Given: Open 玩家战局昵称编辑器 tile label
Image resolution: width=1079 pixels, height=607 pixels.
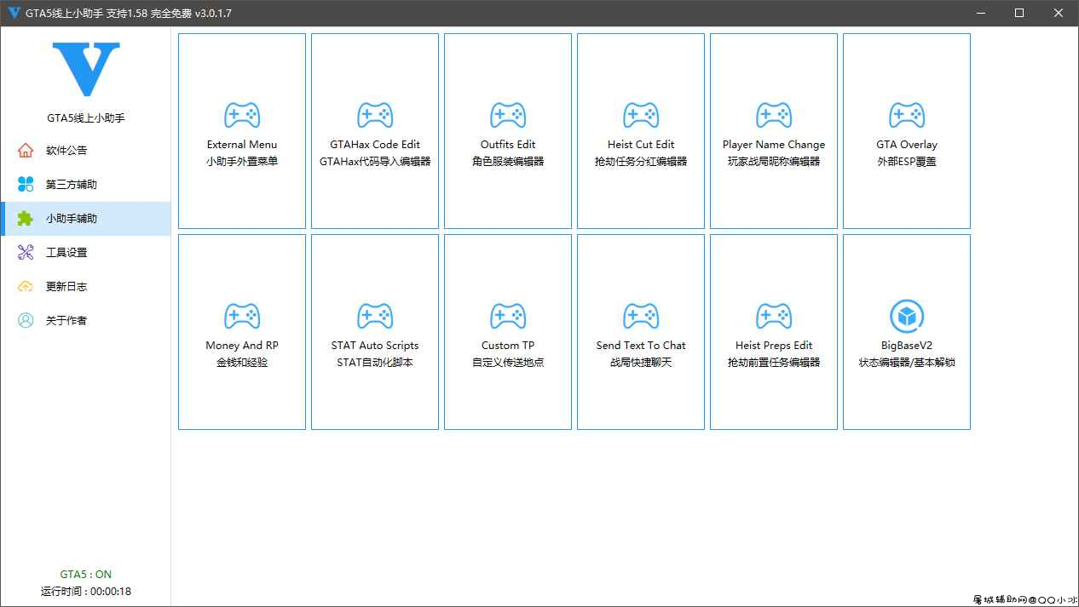Looking at the screenshot, I should click(x=774, y=161).
